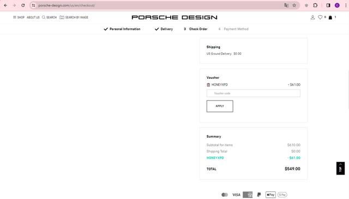349x199 pixels.
Task: Click the Voucher code input field
Action: click(x=253, y=93)
